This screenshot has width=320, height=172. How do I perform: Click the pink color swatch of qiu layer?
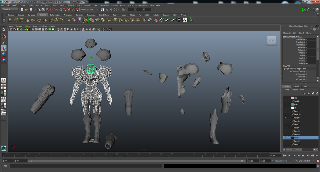click(x=292, y=98)
